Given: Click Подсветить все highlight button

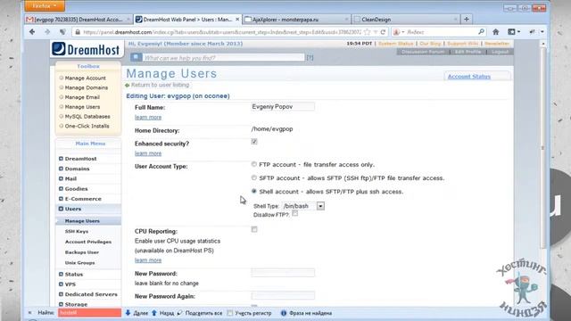Looking at the screenshot, I should click(200, 313).
